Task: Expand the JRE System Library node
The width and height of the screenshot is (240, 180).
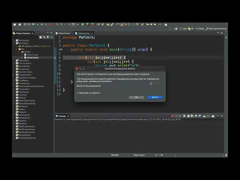Action: (x=17, y=46)
